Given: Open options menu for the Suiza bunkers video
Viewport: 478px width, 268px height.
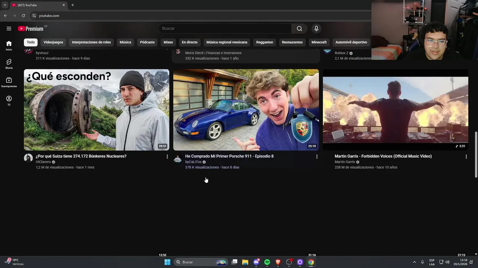Looking at the screenshot, I should (167, 157).
